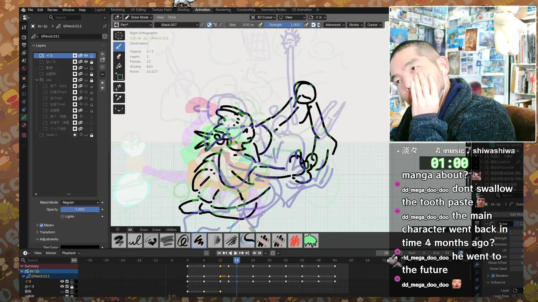Remove the selected layer with minus button
Viewport: 538px width, 302px height.
point(102,67)
